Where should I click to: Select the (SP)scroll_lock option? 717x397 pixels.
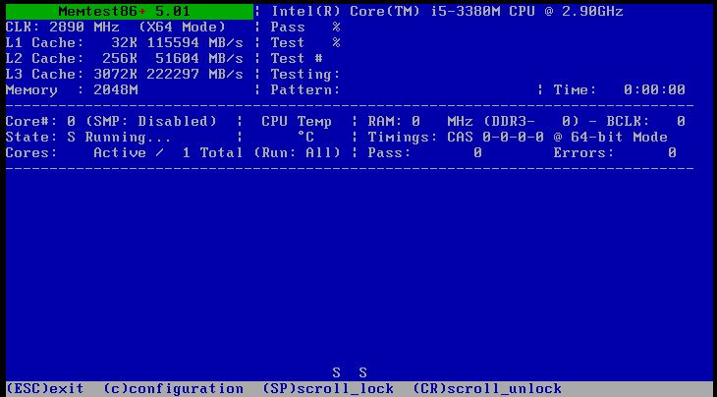328,389
